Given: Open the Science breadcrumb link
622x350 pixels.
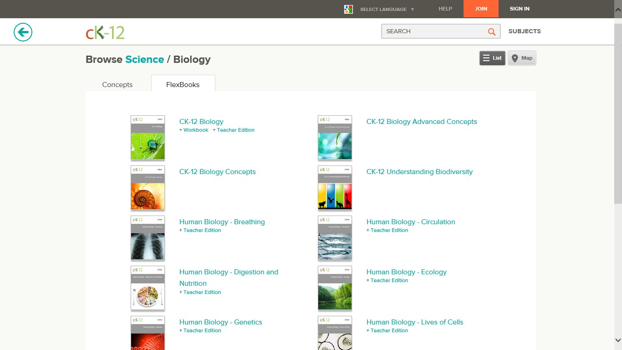Looking at the screenshot, I should (145, 60).
